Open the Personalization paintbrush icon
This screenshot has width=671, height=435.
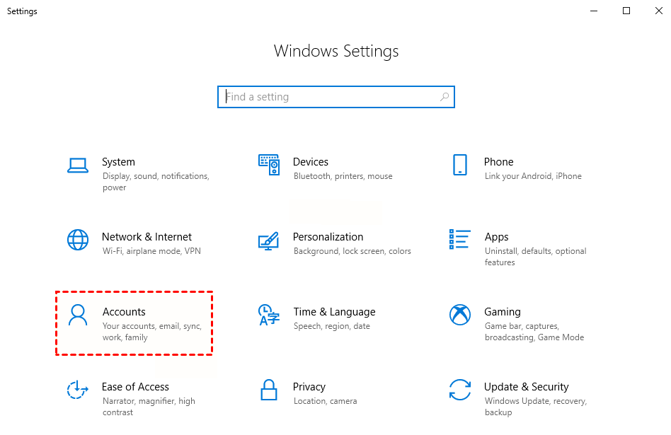(x=268, y=240)
